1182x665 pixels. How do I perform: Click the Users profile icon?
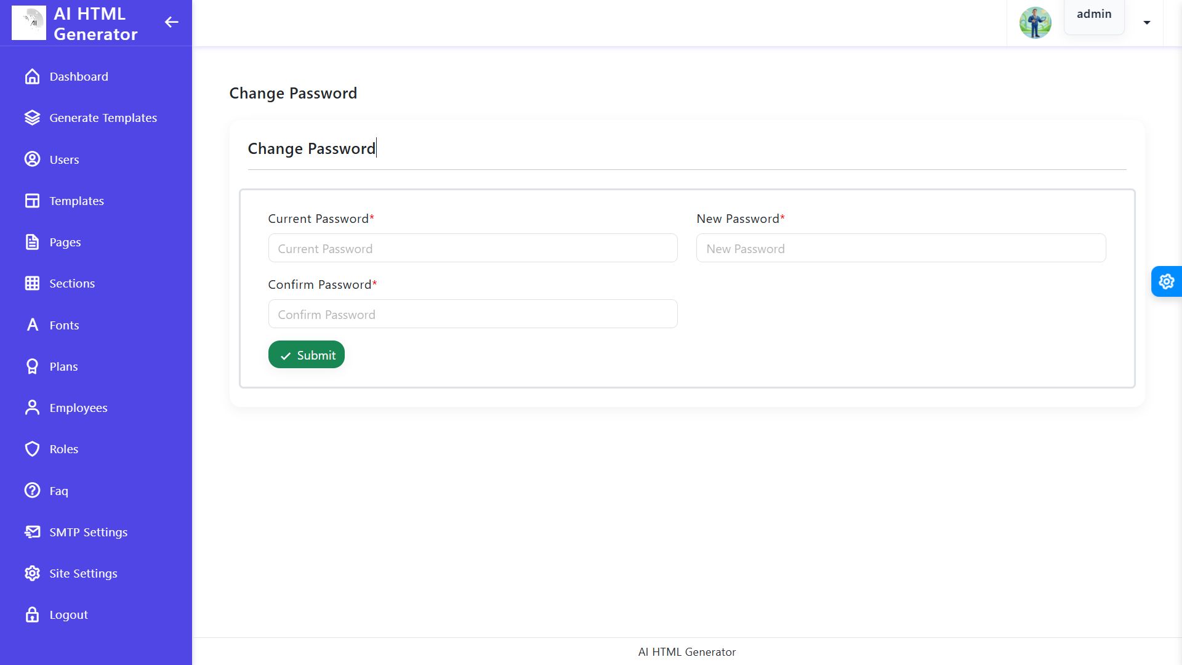32,159
